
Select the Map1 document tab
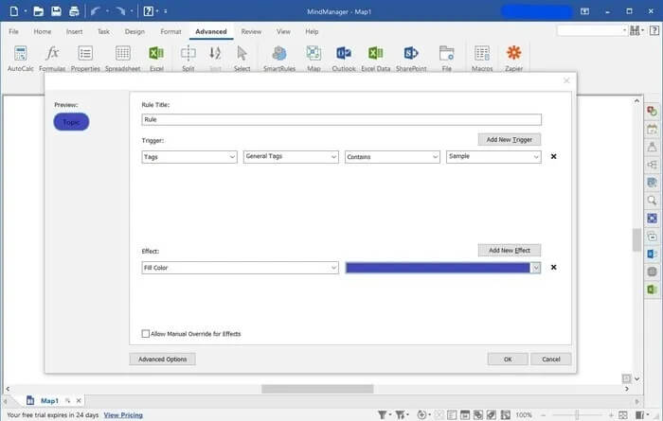click(49, 400)
